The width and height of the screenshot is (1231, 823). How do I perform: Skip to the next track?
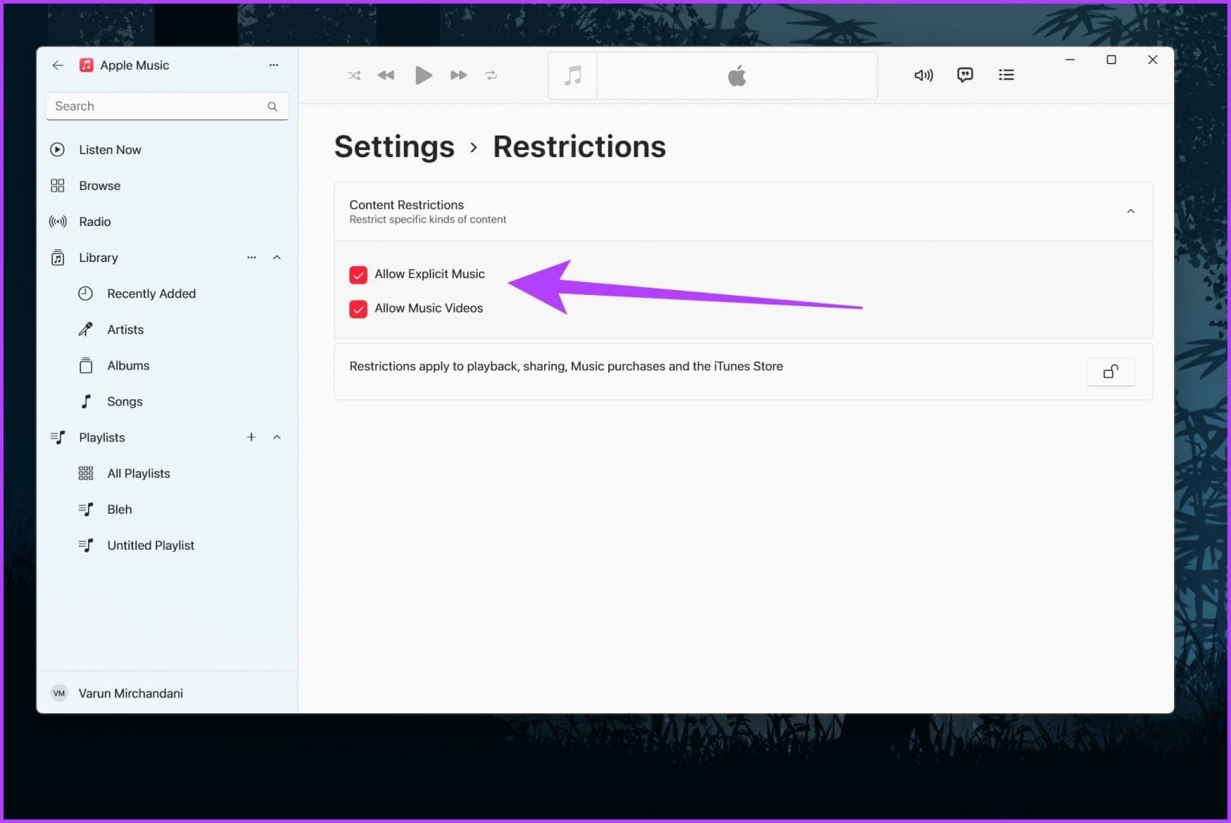pyautogui.click(x=458, y=75)
